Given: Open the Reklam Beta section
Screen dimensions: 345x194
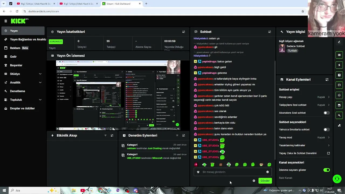Looking at the screenshot, I should (x=23, y=48).
